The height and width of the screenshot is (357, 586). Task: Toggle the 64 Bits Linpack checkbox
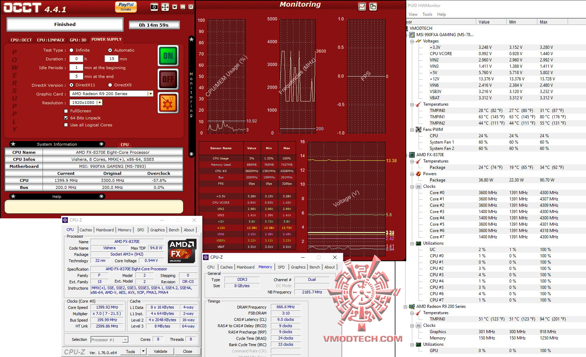click(66, 118)
